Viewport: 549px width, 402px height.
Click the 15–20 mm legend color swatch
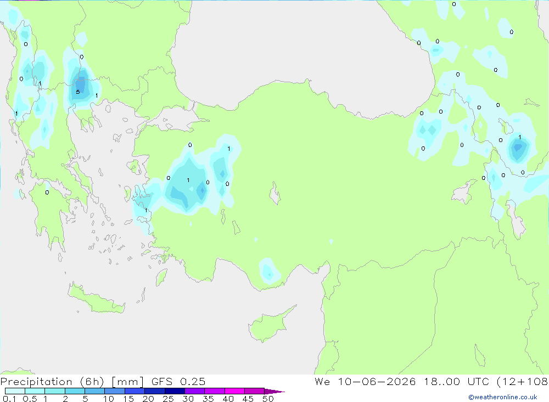click(135, 391)
